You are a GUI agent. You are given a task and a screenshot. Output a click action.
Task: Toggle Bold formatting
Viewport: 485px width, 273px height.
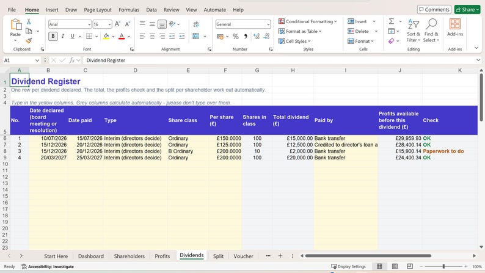(x=53, y=37)
